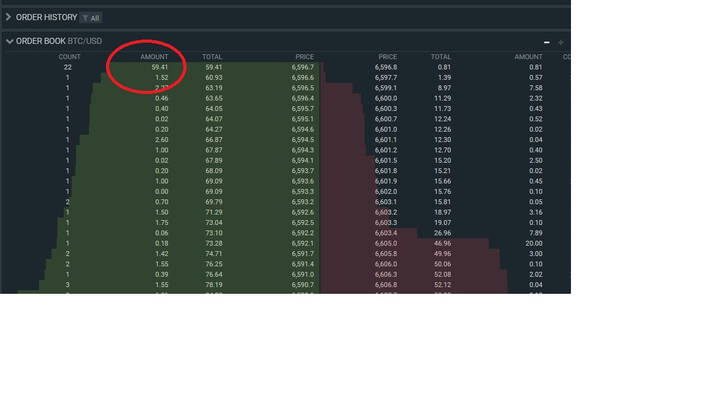Image resolution: width=702 pixels, height=395 pixels.
Task: Select ask price 6,602.0
Action: pos(386,191)
